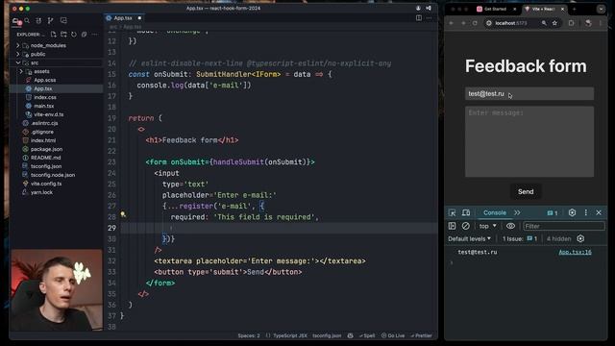Viewport: 615px width, 346px height.
Task: Select the Console tab in DevTools
Action: (495, 212)
